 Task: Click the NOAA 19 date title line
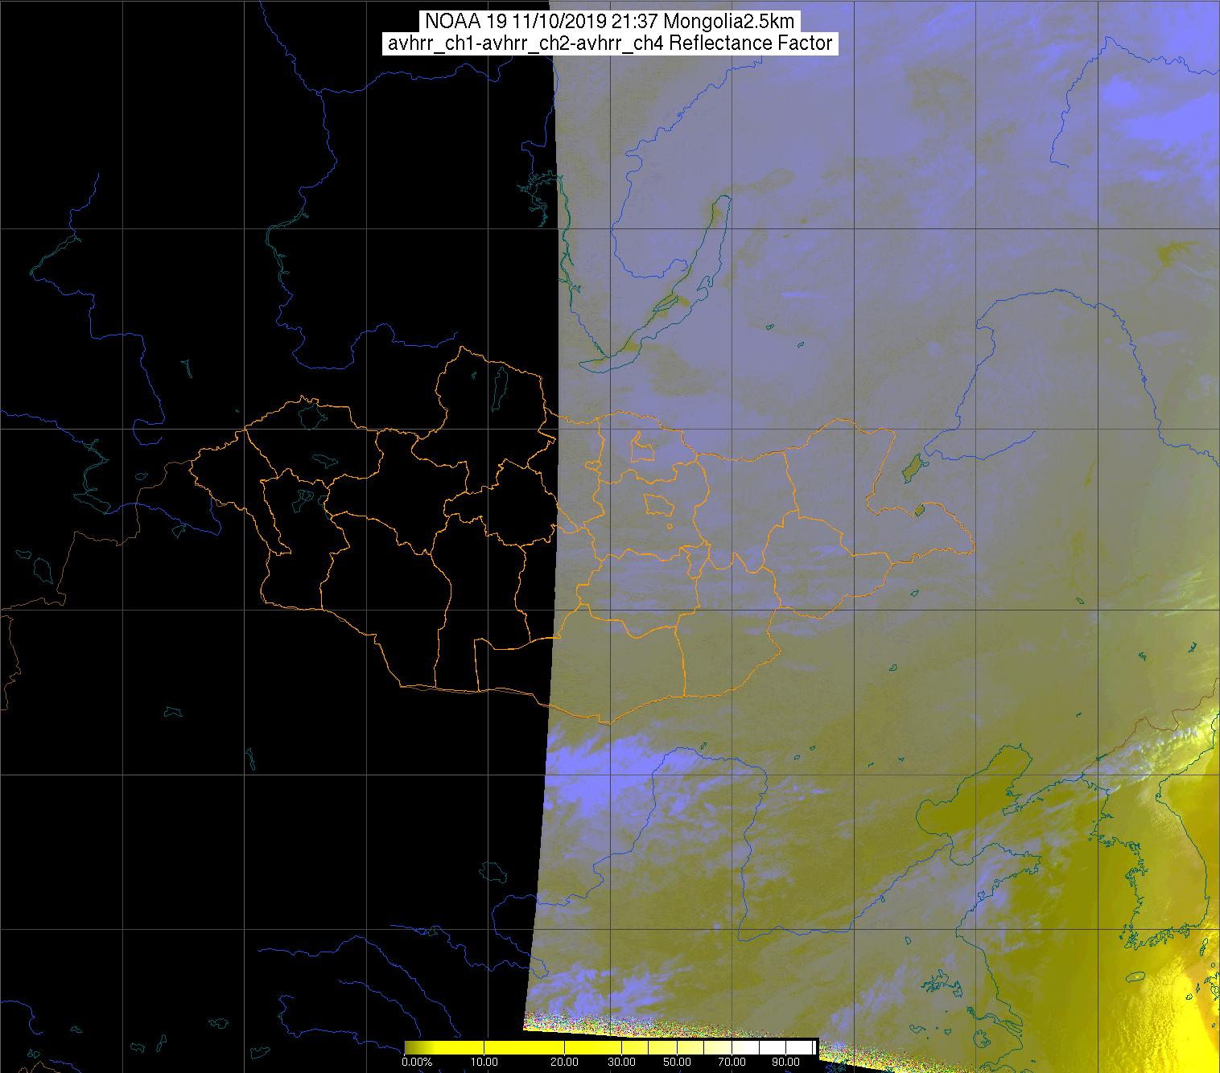pyautogui.click(x=610, y=22)
